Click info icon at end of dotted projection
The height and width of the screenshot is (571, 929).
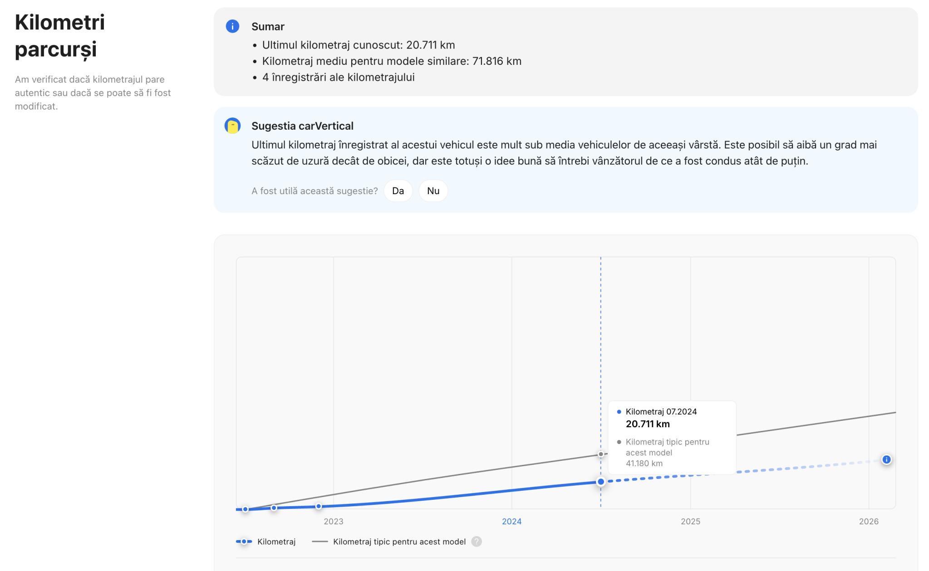(x=886, y=459)
